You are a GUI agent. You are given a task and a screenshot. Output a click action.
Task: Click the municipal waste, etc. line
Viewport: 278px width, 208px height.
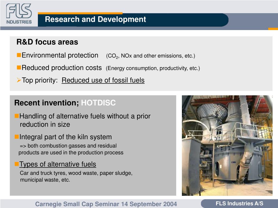[x=45, y=180]
